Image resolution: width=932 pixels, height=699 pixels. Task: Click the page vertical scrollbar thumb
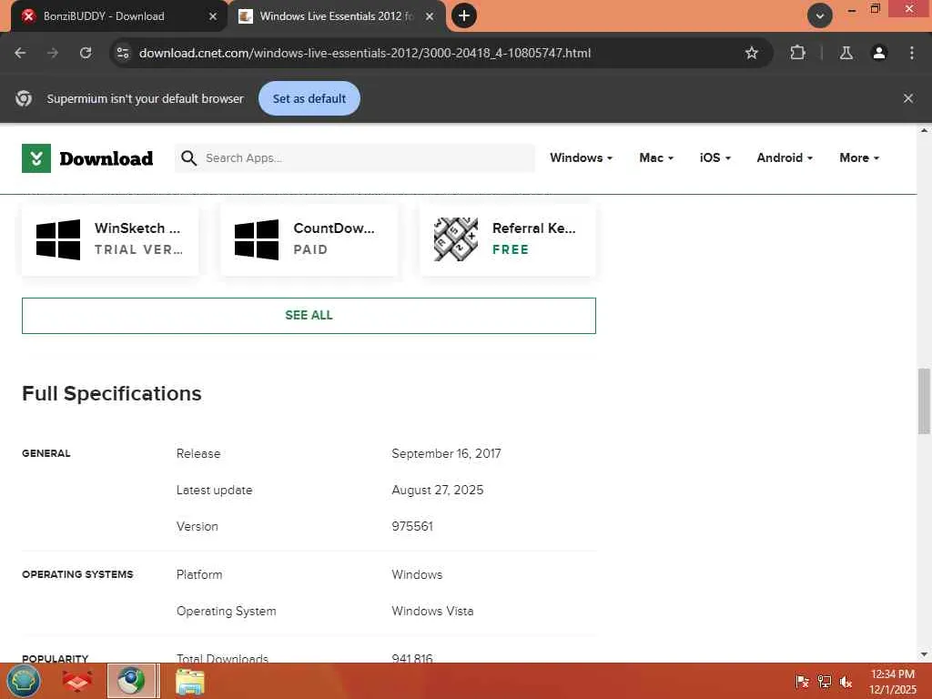click(x=924, y=401)
